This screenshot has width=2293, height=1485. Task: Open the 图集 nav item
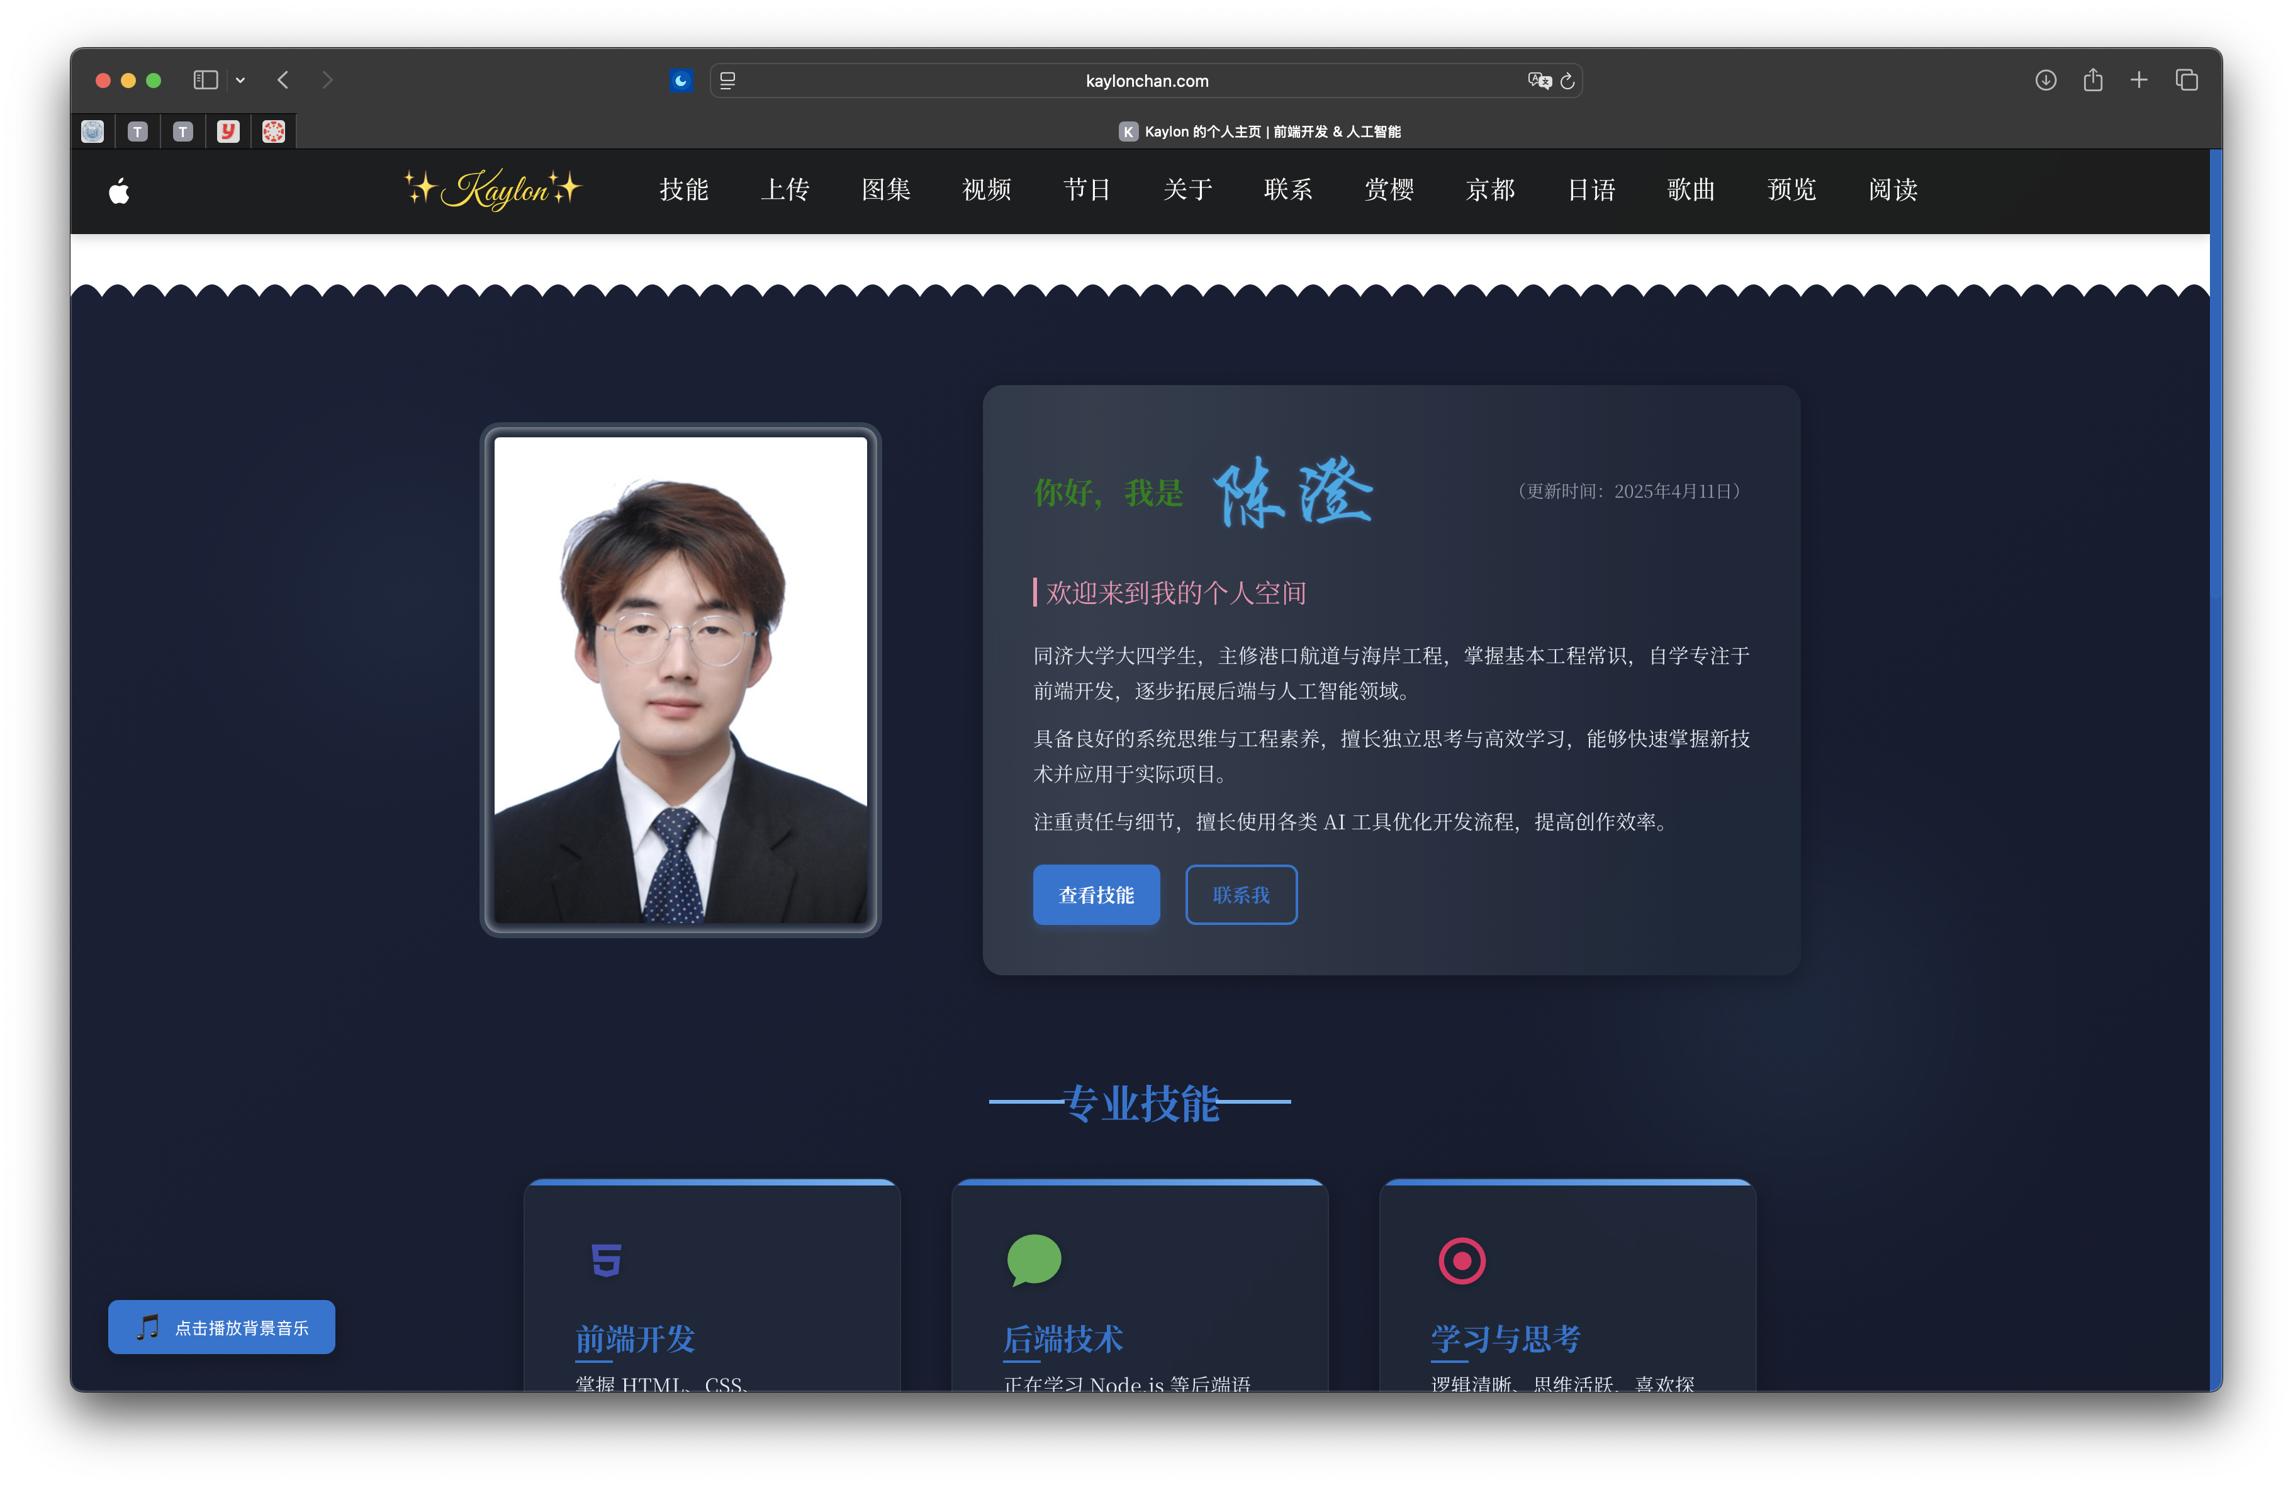(887, 189)
